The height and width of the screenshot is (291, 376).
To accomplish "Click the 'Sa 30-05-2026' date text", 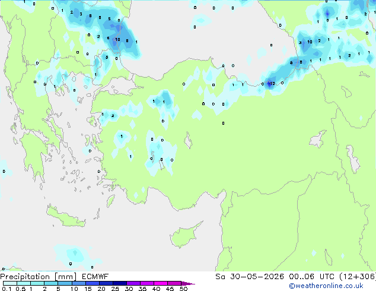I will [250, 277].
